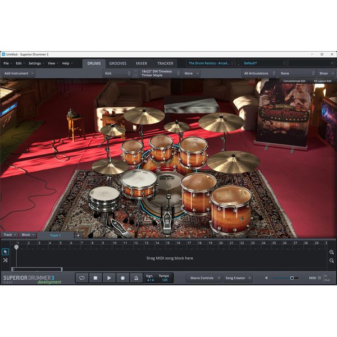Open the File menu
This screenshot has height=337, width=337.
coord(6,63)
